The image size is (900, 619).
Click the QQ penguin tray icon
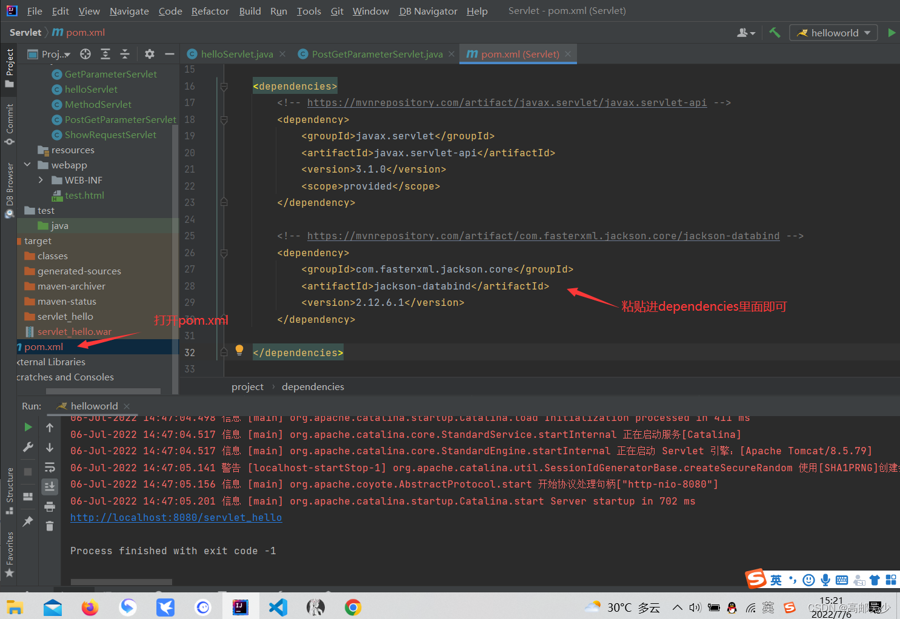tap(732, 607)
